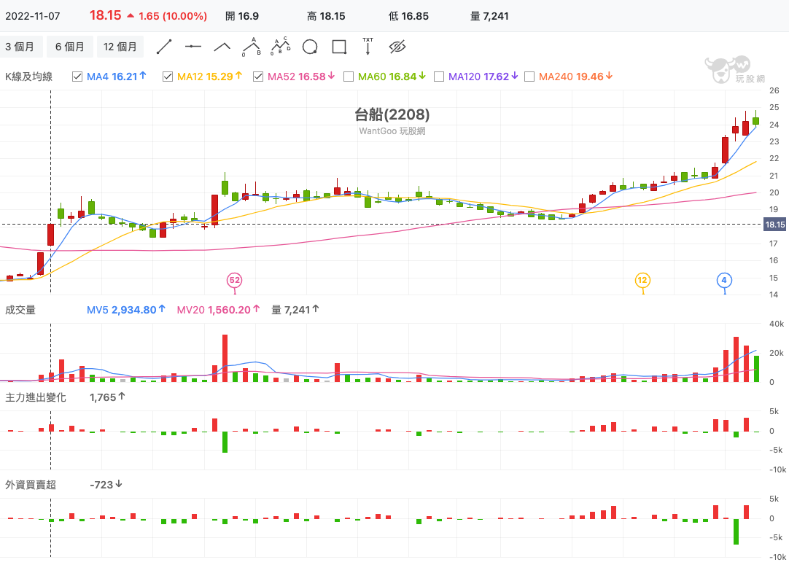Enable the MA60 moving average checkbox

tap(349, 77)
